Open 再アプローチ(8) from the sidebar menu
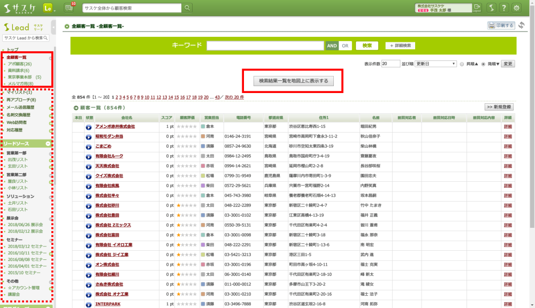 click(x=21, y=100)
